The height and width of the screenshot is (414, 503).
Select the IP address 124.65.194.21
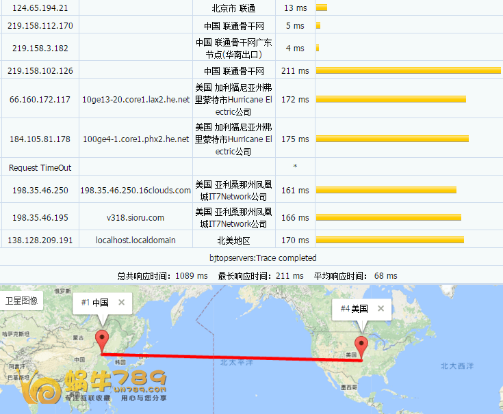(40, 8)
